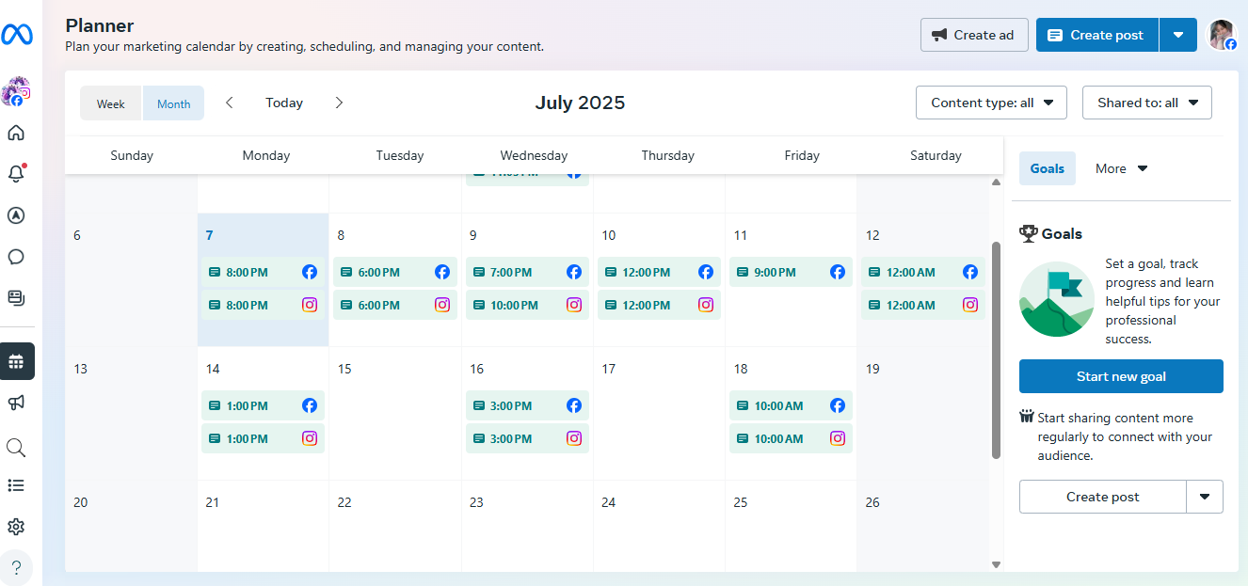The width and height of the screenshot is (1248, 586).
Task: Go to next month with right chevron
Action: 339,103
